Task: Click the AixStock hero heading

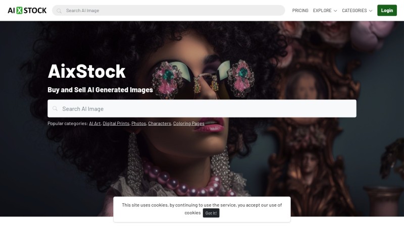Action: point(86,71)
